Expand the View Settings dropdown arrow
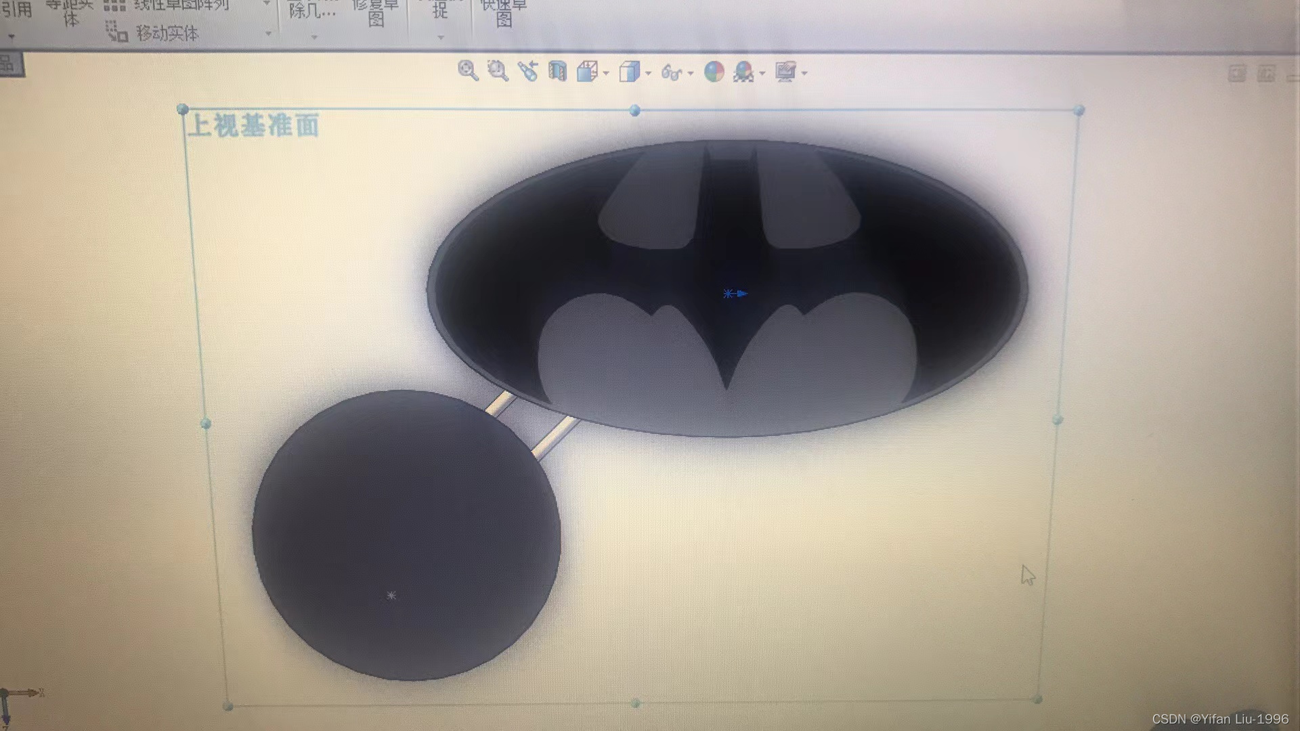The image size is (1300, 731). click(804, 73)
